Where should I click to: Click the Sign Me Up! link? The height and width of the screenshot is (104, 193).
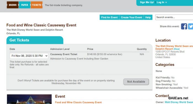(147, 2)
